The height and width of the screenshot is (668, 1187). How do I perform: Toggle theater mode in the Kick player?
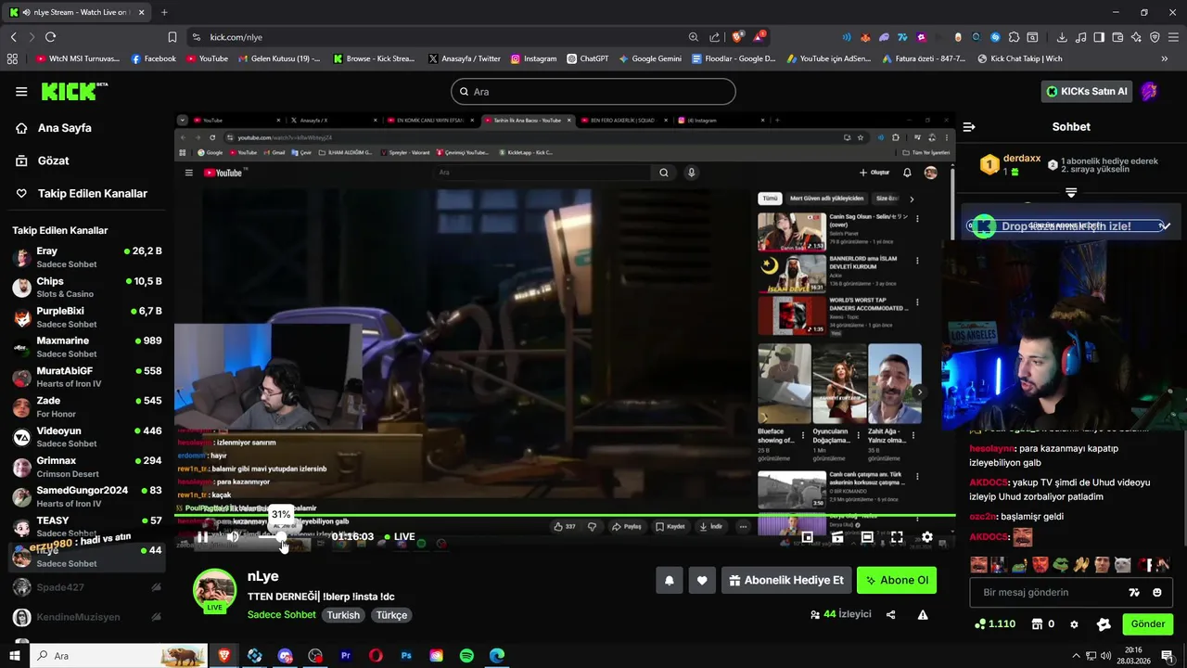tap(867, 537)
